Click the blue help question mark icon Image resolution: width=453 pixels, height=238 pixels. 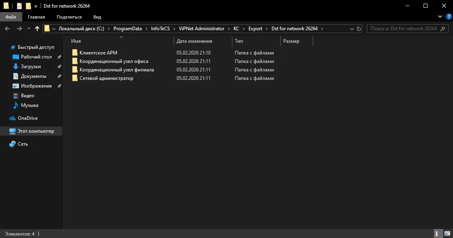tap(449, 17)
